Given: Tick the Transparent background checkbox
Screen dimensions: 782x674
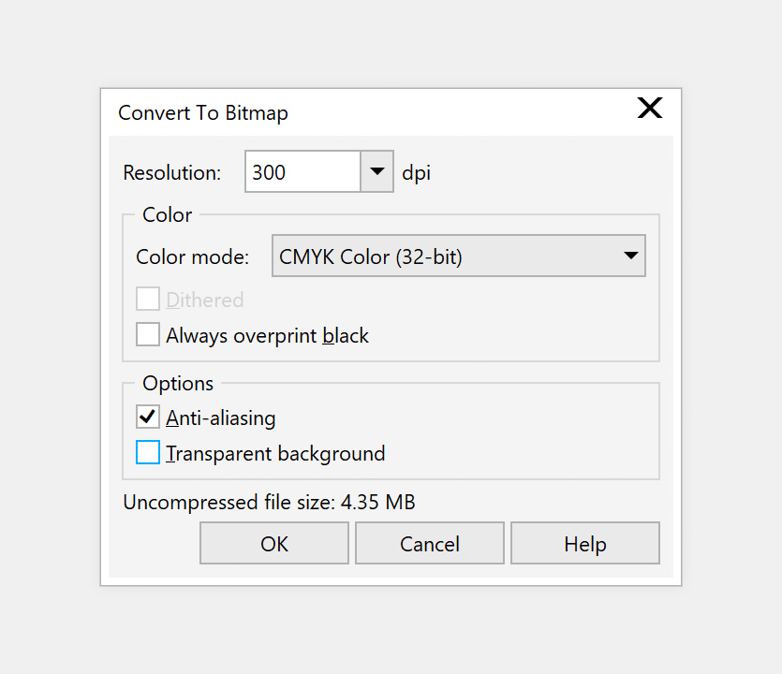Looking at the screenshot, I should (148, 452).
